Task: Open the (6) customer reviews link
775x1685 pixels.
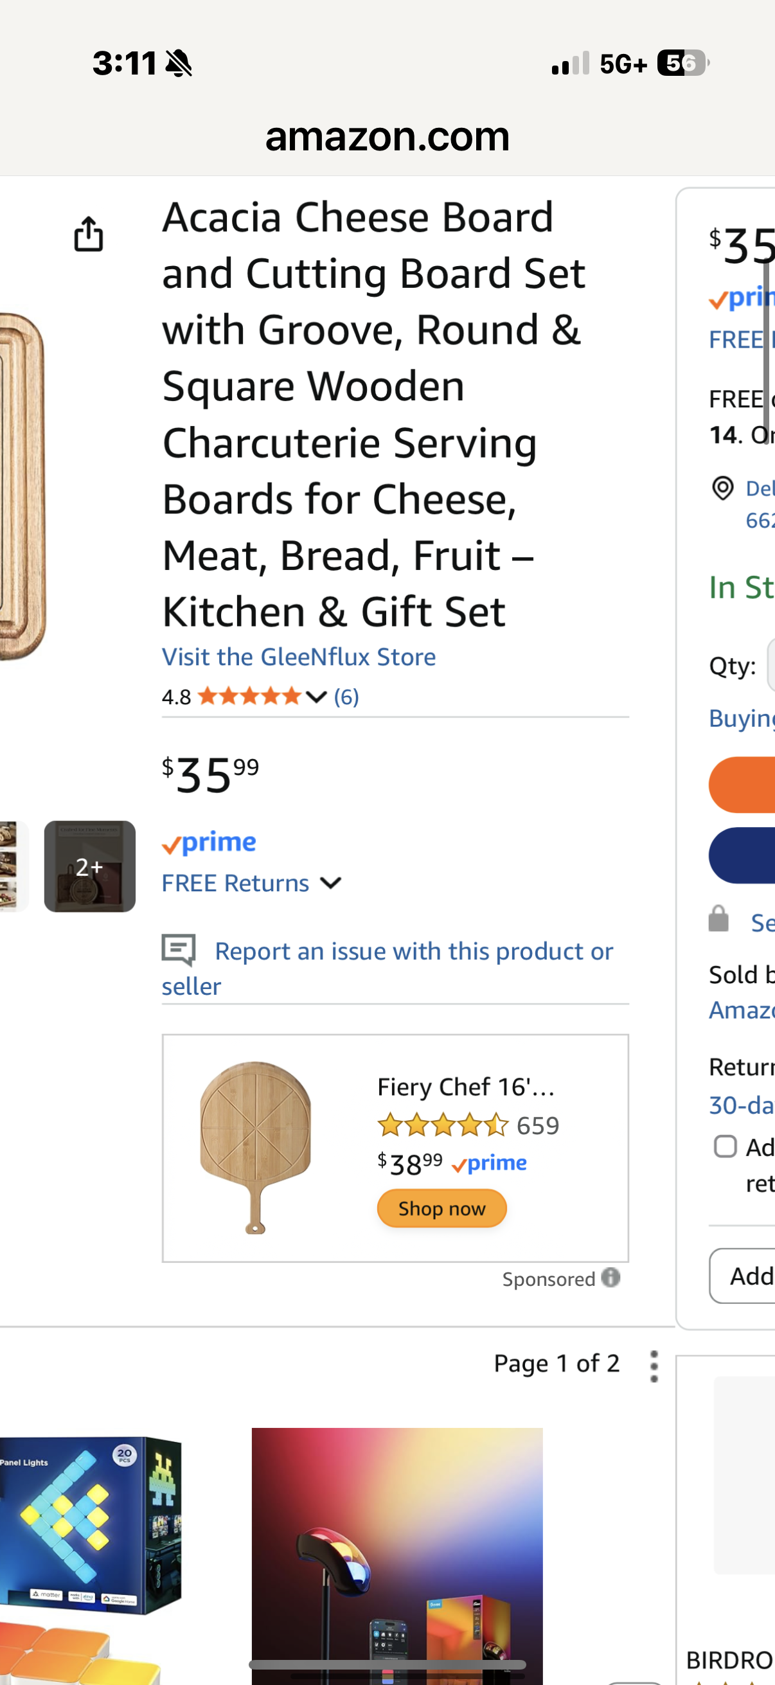Action: (x=346, y=697)
